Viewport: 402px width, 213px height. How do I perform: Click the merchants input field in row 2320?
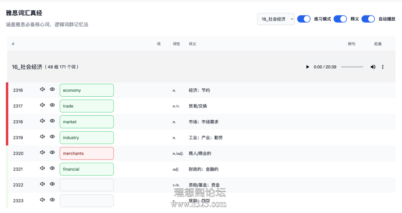click(87, 153)
